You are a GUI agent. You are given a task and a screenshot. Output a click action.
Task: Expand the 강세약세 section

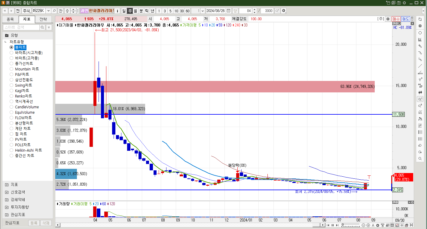click(x=7, y=200)
